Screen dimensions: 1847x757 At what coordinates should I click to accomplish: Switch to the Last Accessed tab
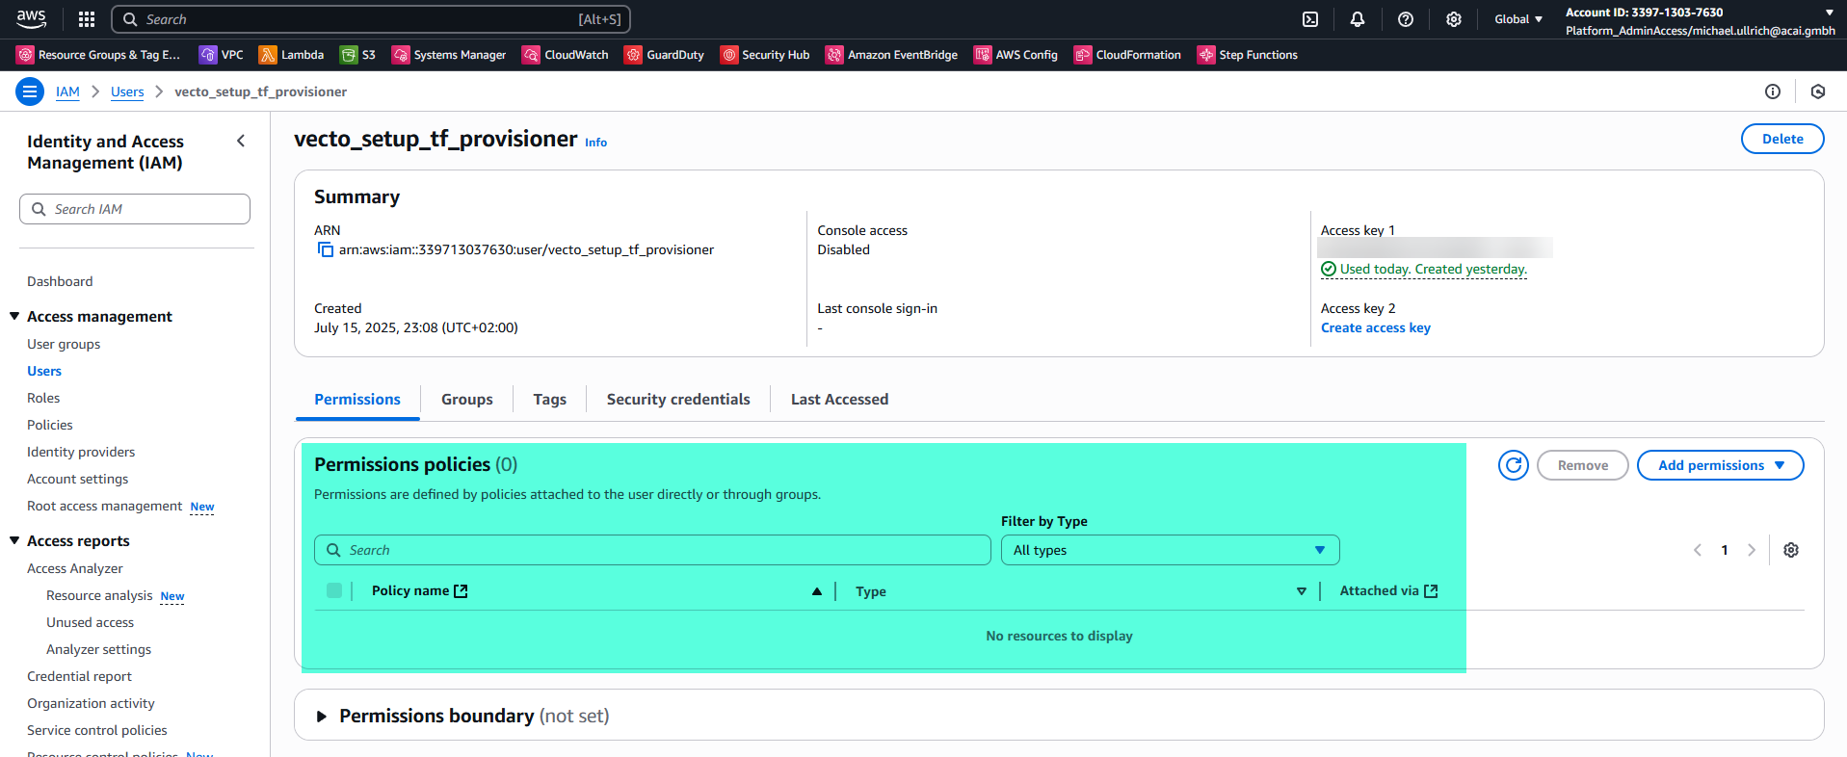tap(840, 400)
